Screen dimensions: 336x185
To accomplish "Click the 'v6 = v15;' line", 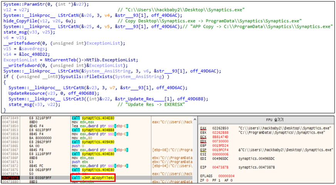I will (x=15, y=38).
